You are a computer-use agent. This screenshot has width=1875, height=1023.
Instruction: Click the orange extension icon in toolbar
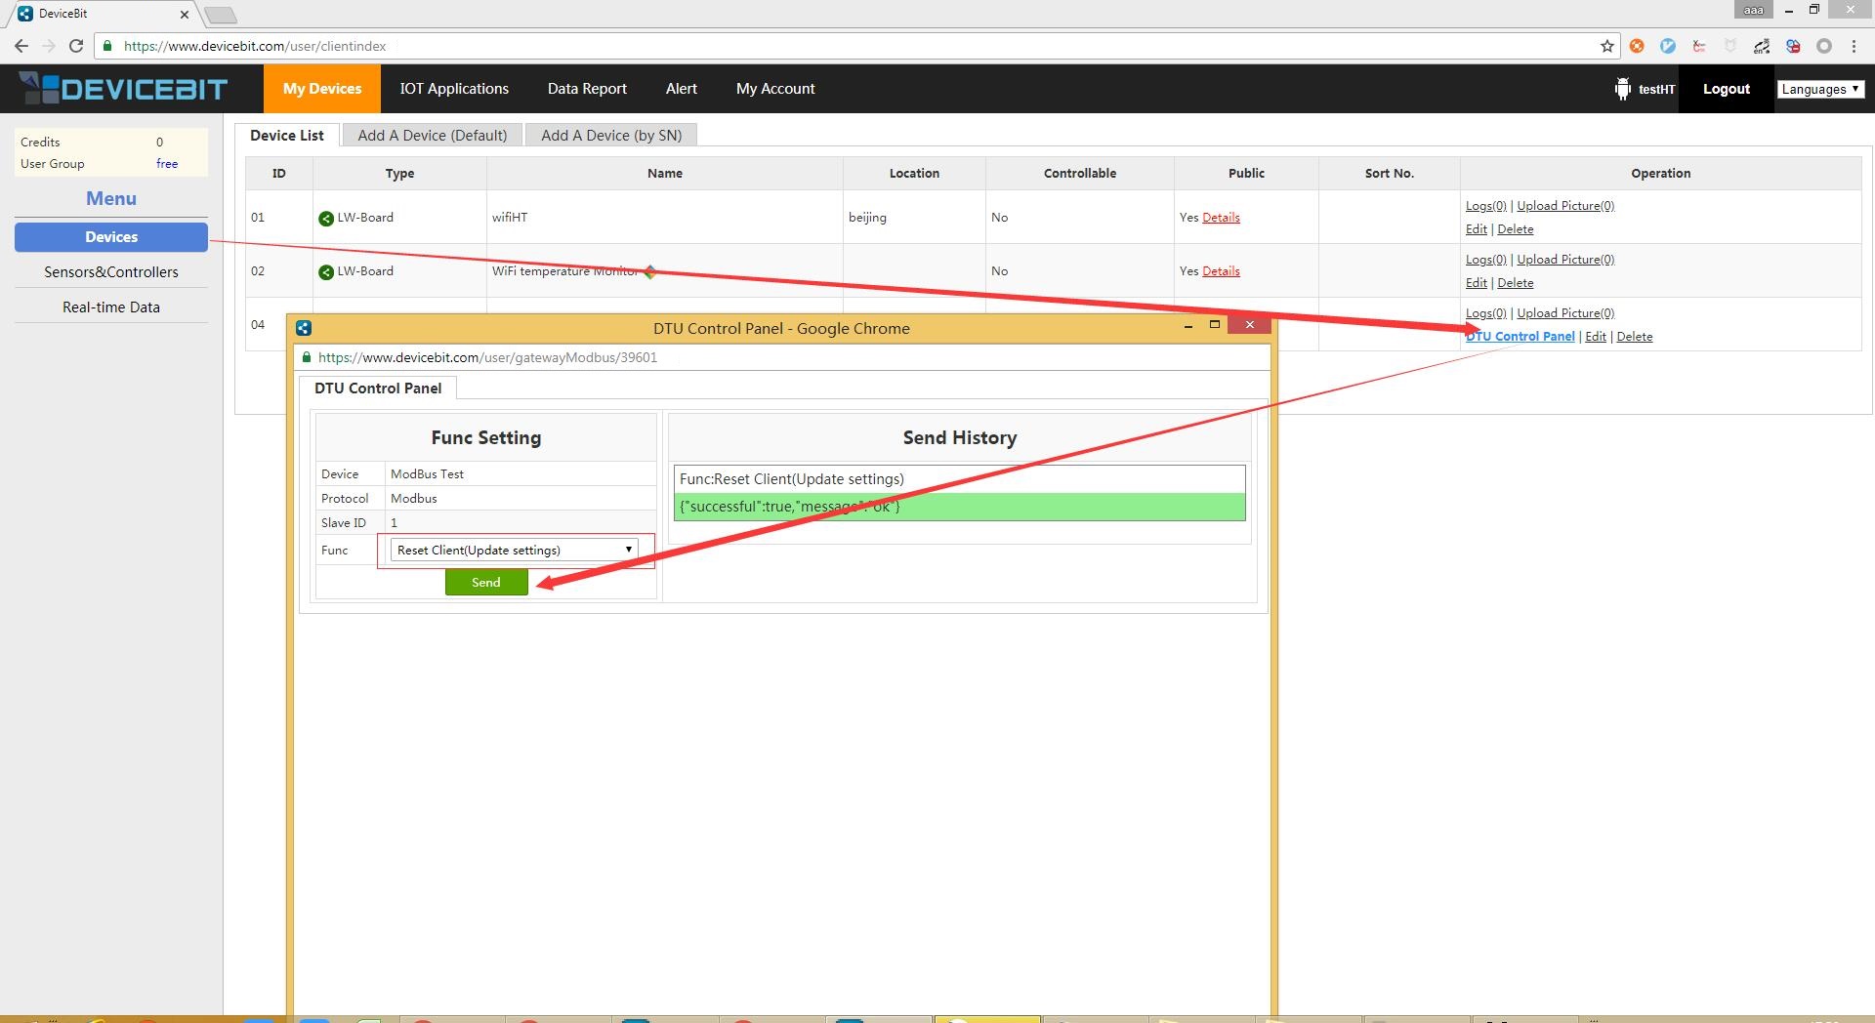[x=1637, y=46]
